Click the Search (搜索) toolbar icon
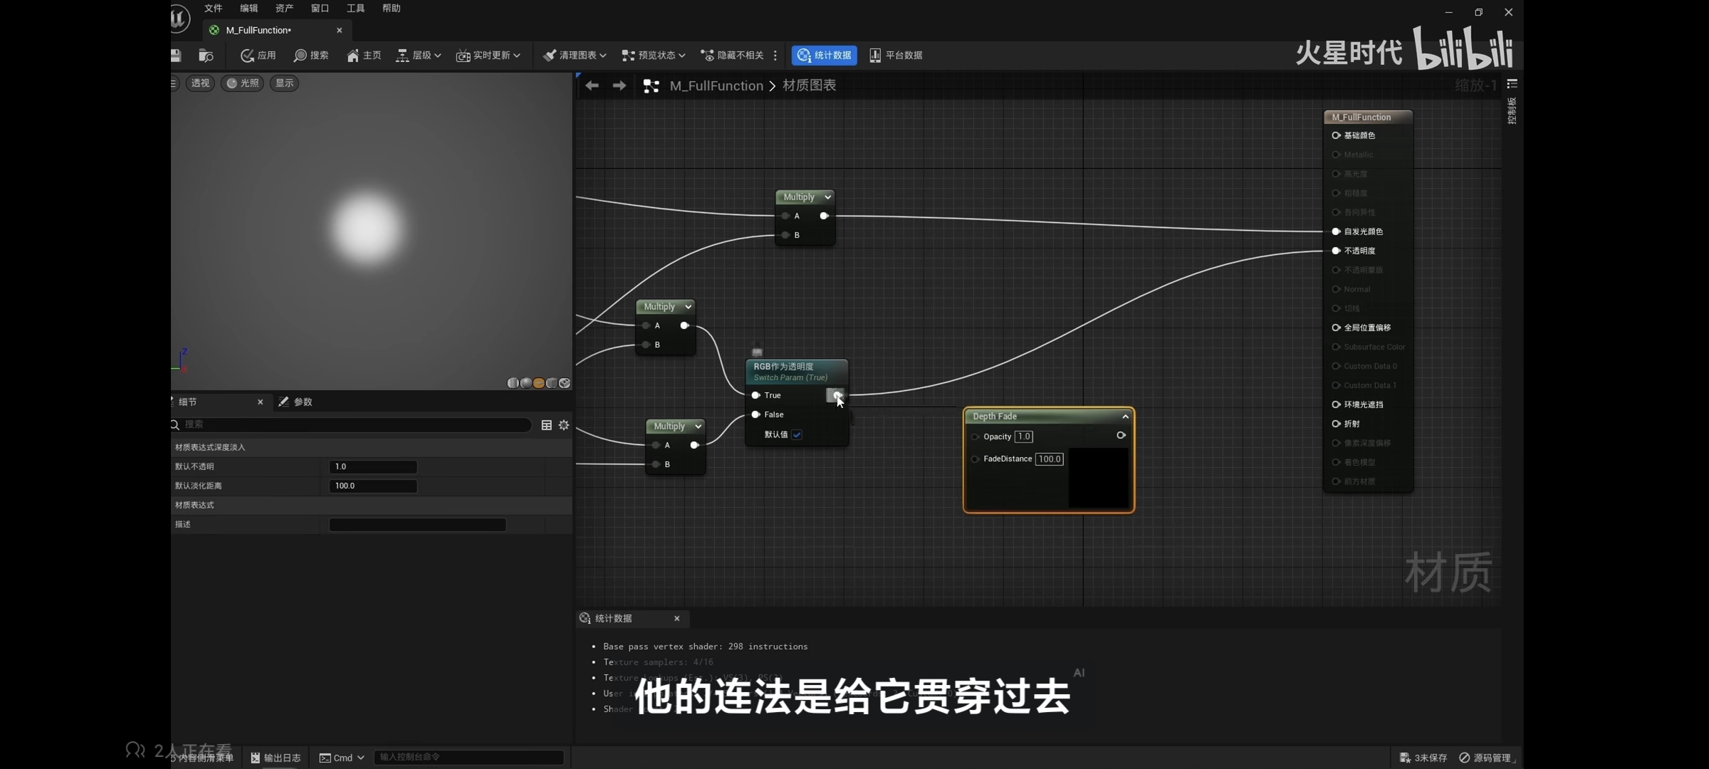 (x=300, y=56)
